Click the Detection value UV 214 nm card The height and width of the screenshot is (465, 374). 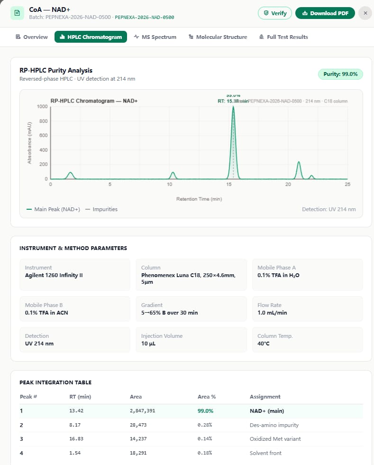click(75, 340)
